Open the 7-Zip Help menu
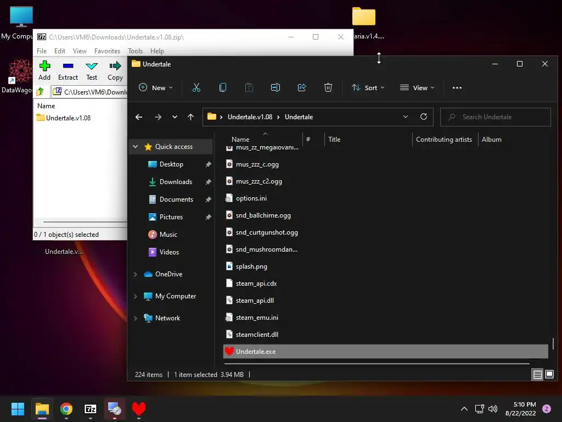Screen dimensions: 562x422 [x=156, y=51]
